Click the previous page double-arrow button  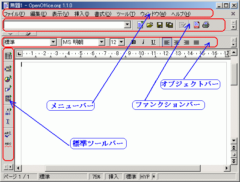coord(234,148)
